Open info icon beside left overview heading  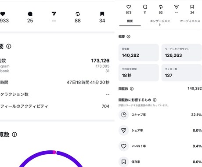(9, 47)
